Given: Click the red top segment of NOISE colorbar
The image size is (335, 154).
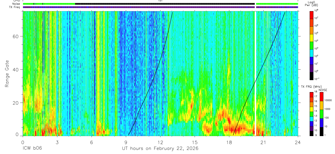Looking at the screenshot, I should click(321, 96).
